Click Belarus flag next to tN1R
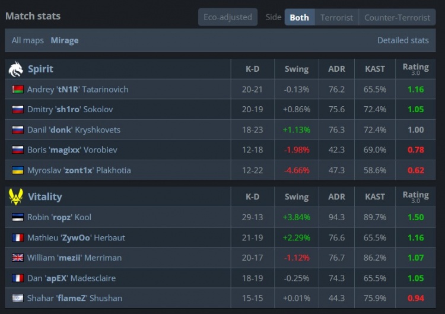 coord(18,90)
